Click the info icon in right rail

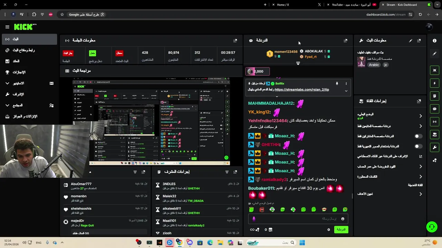(x=434, y=41)
